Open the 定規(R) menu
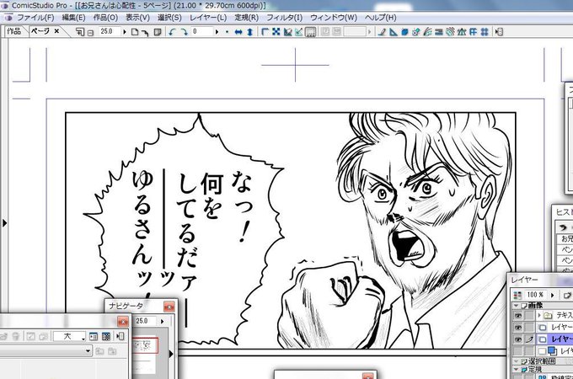The height and width of the screenshot is (379, 573). point(247,18)
